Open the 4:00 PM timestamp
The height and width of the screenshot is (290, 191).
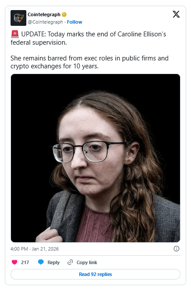point(19,249)
